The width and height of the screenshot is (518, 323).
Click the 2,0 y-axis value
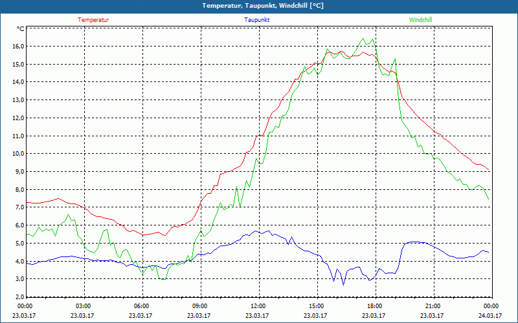[x=19, y=297]
